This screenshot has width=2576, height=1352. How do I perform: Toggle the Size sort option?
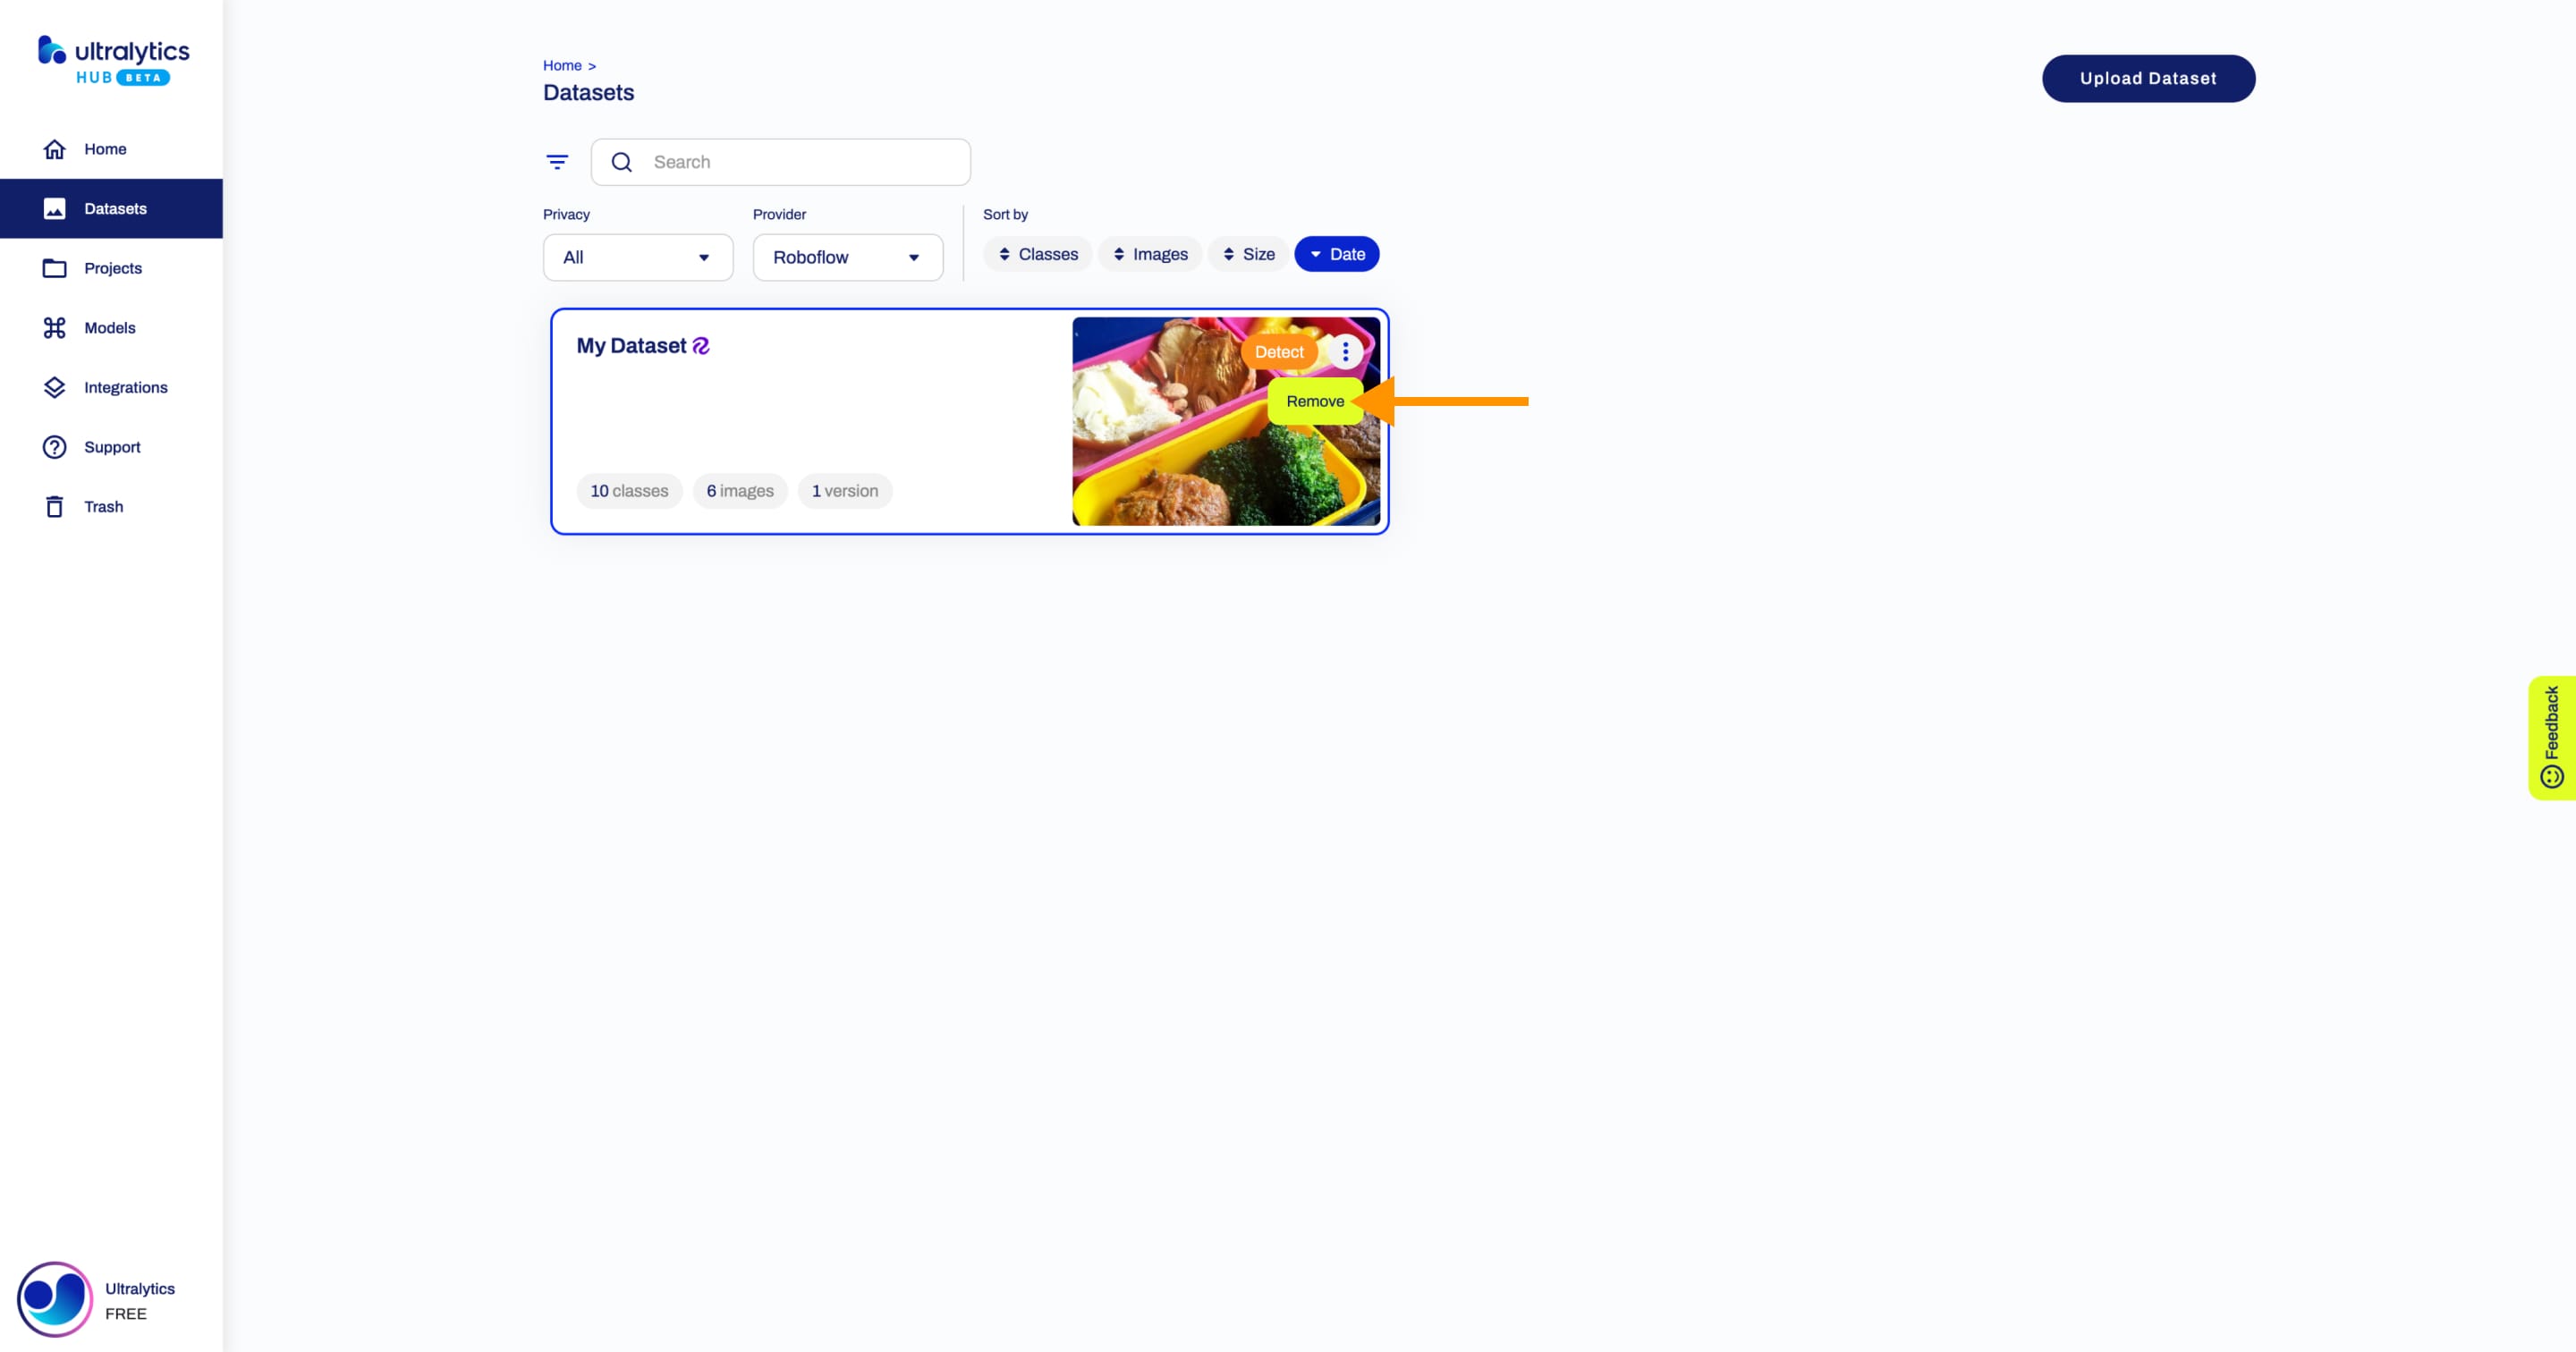point(1249,254)
